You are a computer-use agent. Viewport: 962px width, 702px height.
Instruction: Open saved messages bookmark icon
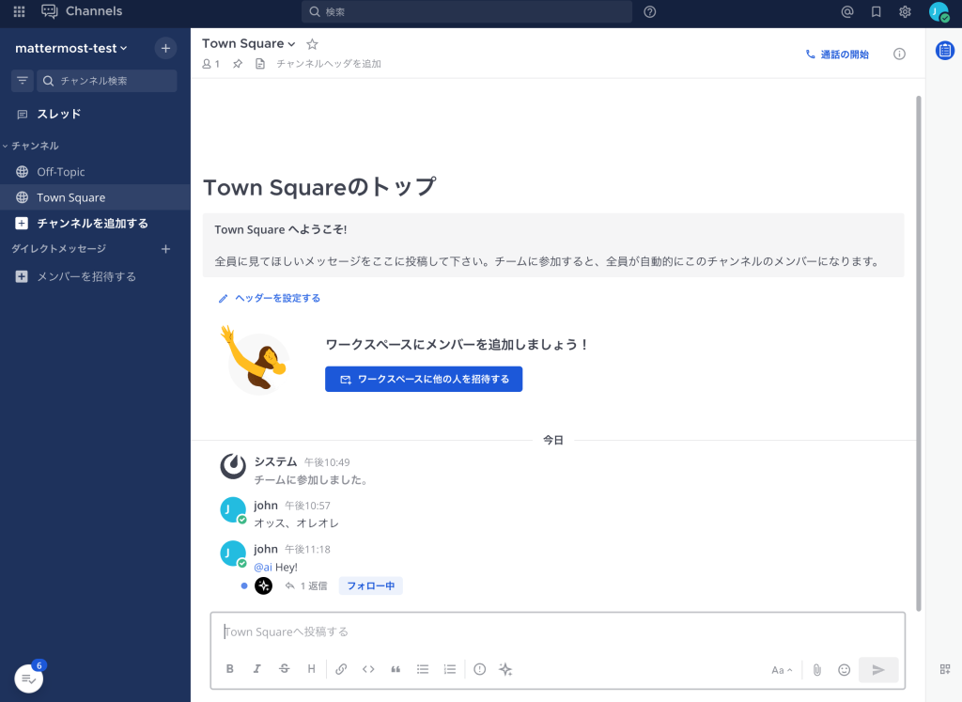876,12
